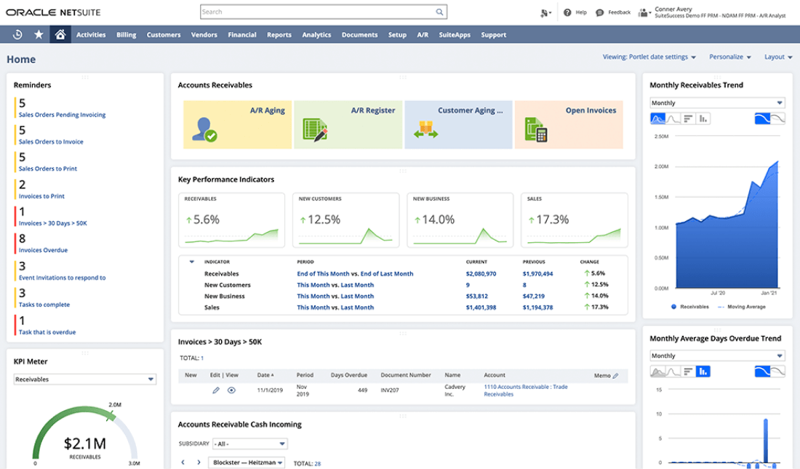Open the Customers menu
Viewport: 800px width, 469px height.
(163, 34)
